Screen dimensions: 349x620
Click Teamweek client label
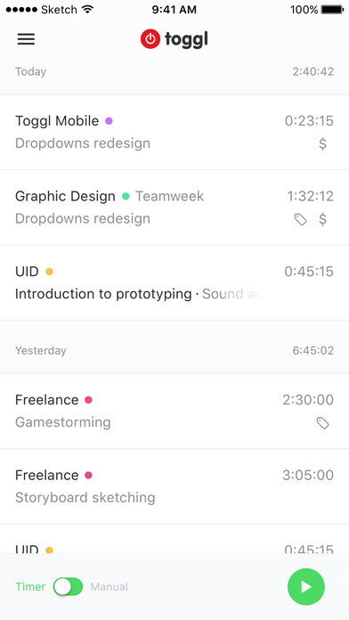point(169,196)
